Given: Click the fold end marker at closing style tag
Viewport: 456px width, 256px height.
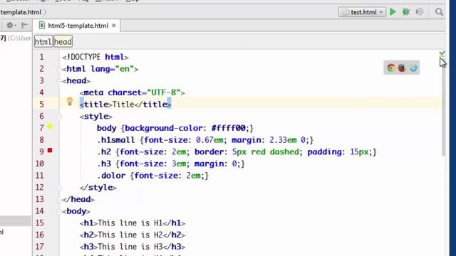Looking at the screenshot, I should (60, 188).
